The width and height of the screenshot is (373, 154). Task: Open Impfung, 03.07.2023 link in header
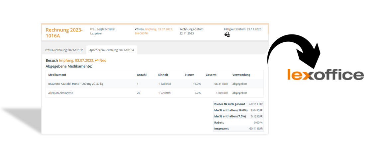click(159, 29)
